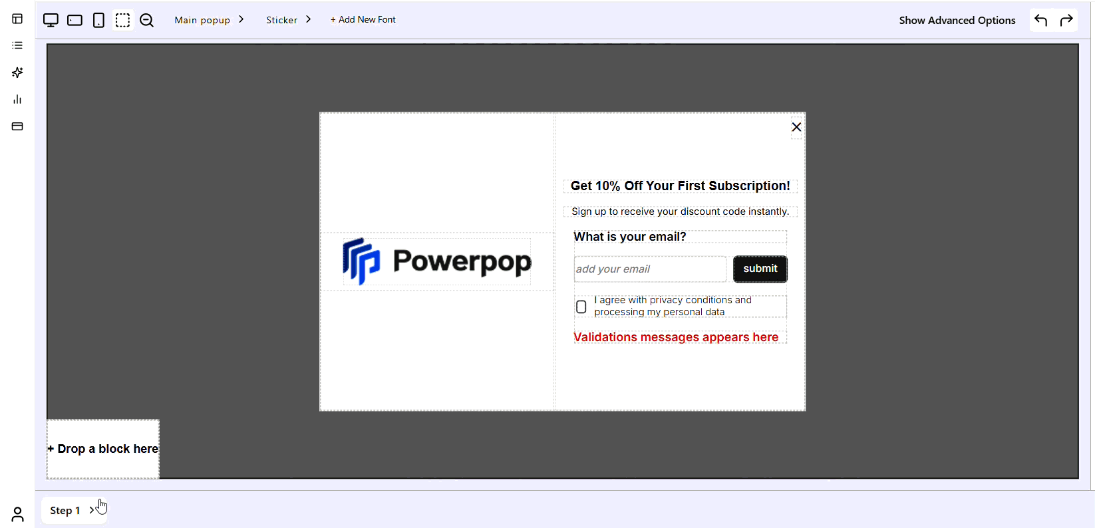The width and height of the screenshot is (1095, 528).
Task: Redo the last undone change
Action: (1066, 20)
